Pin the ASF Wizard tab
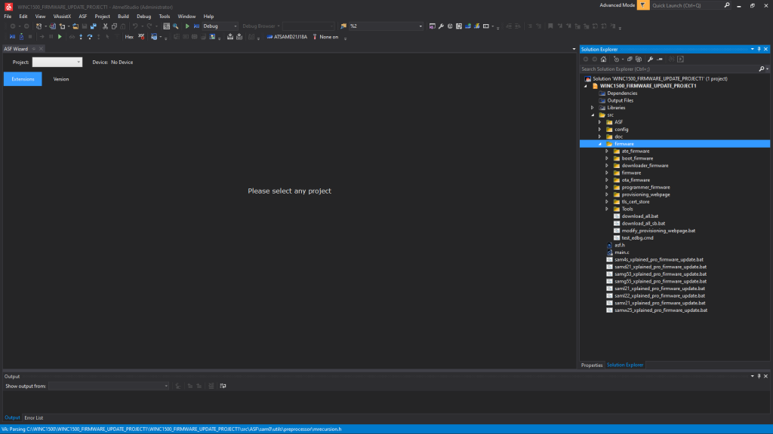The width and height of the screenshot is (773, 434). [x=34, y=49]
